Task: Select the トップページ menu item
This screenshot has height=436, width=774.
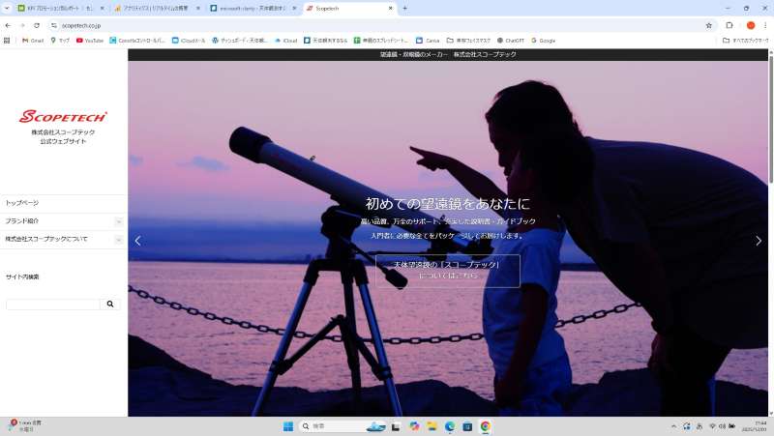Action: [22, 203]
